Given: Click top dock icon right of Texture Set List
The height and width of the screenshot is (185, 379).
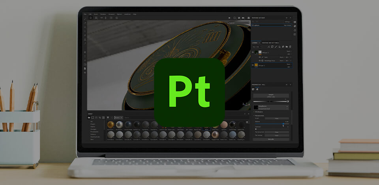Looking at the screenshot, I should pyautogui.click(x=295, y=22).
